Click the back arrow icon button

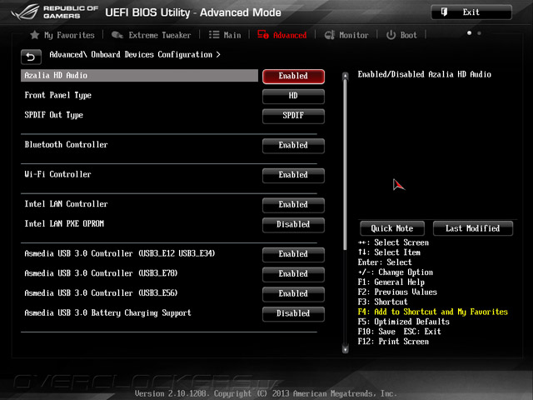point(31,57)
